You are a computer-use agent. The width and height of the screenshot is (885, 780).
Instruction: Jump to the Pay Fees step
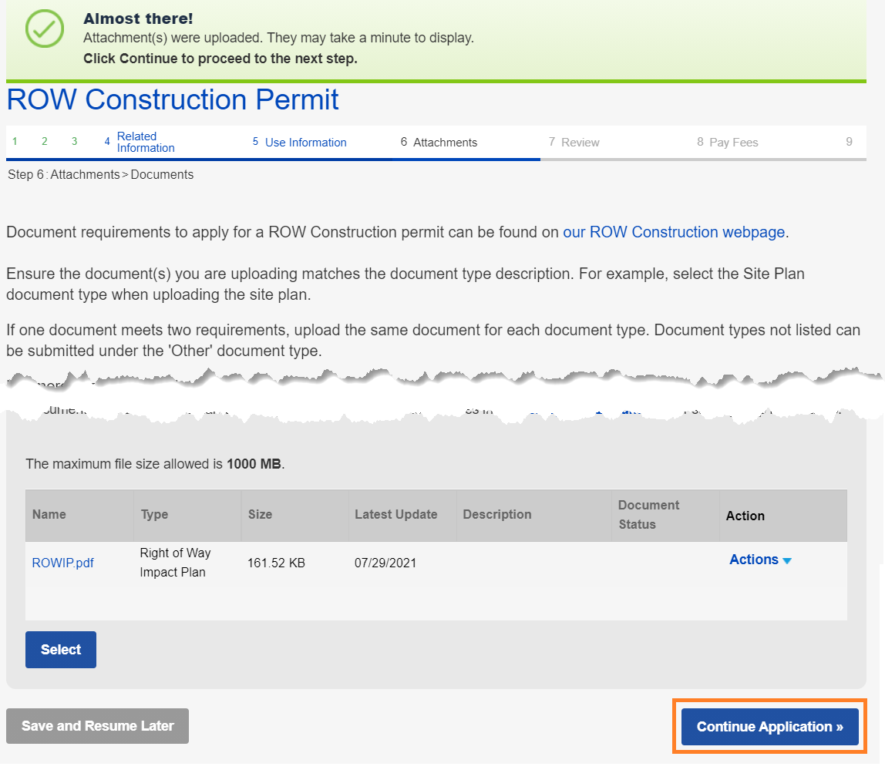pos(733,143)
